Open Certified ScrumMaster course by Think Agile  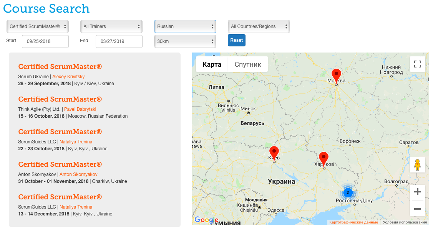click(x=60, y=99)
